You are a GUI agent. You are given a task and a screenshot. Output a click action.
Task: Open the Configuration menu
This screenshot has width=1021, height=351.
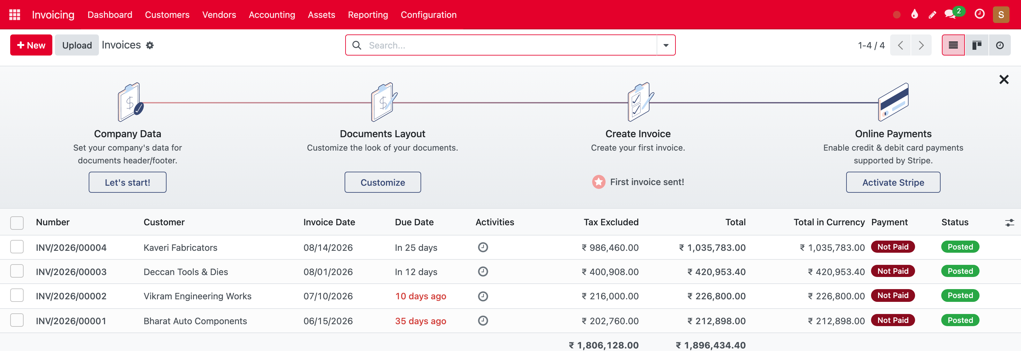pyautogui.click(x=429, y=15)
